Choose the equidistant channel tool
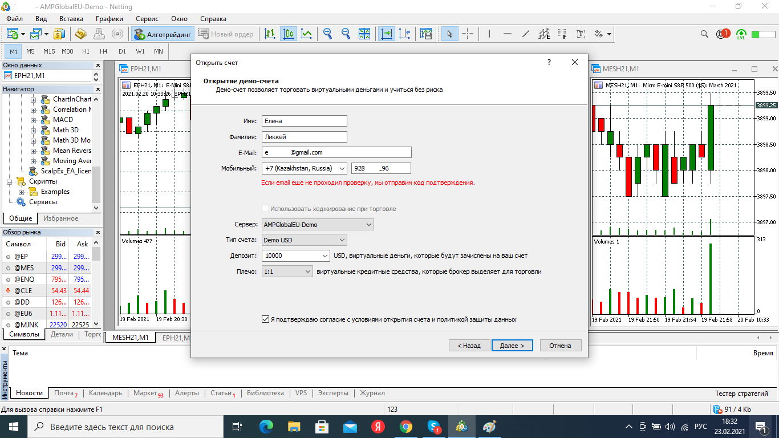Screen dimensions: 779x438 pyautogui.click(x=544, y=34)
